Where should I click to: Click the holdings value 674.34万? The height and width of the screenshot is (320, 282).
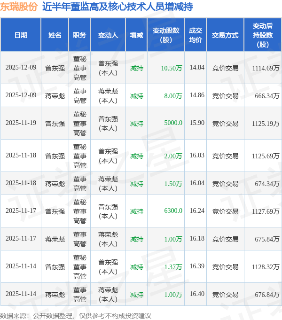click(267, 184)
